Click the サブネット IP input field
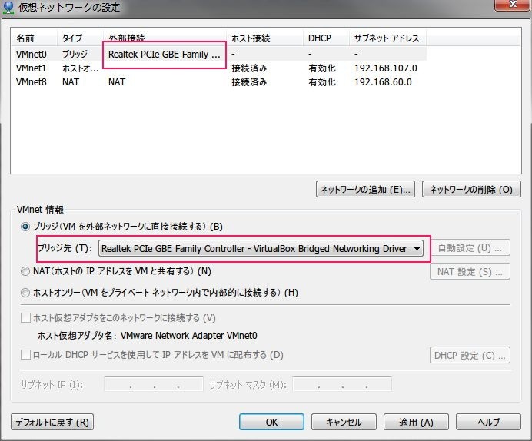This screenshot has width=532, height=441. pos(154,384)
